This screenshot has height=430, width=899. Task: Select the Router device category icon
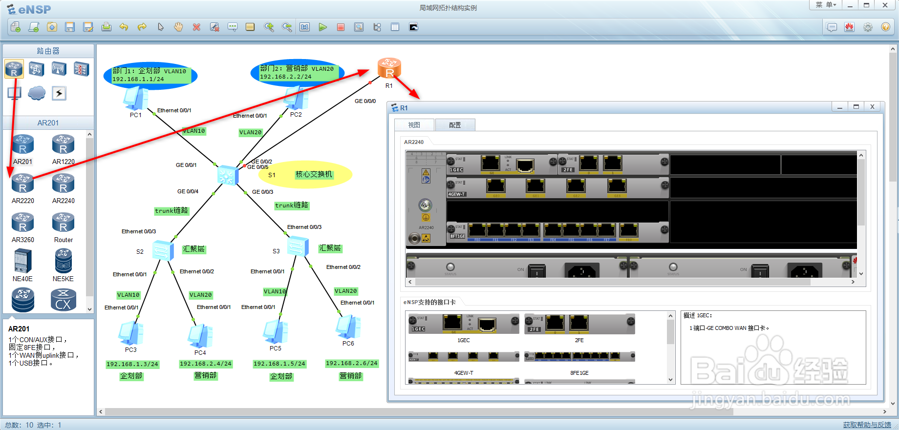(x=14, y=69)
